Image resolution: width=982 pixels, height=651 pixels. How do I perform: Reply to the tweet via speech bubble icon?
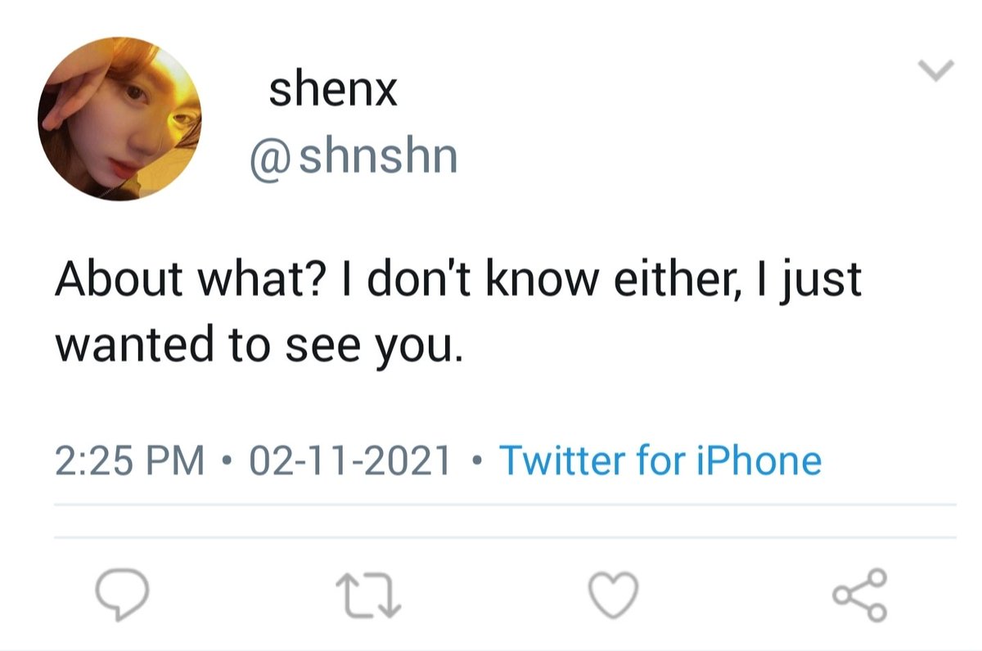pos(123,595)
